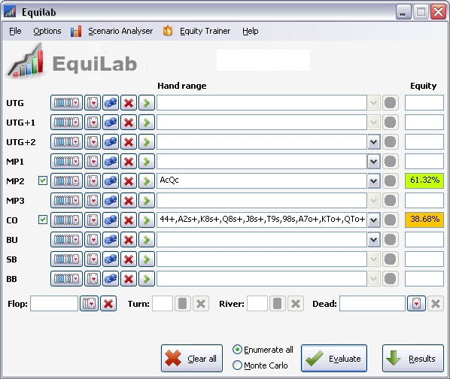Select the Monte Carlo radio option

pos(237,365)
